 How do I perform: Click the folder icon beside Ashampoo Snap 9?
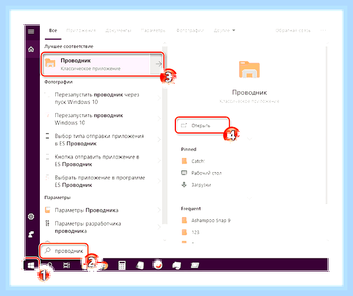click(x=184, y=220)
